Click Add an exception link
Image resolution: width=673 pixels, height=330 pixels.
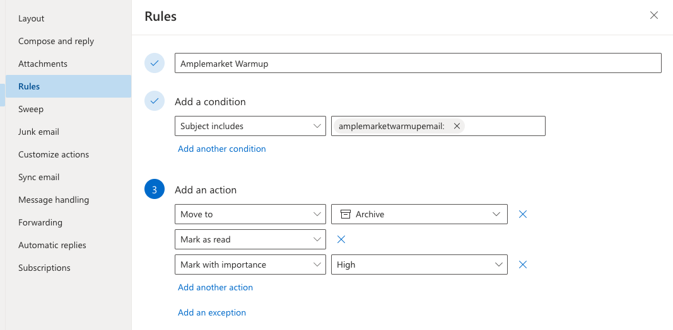tap(212, 312)
